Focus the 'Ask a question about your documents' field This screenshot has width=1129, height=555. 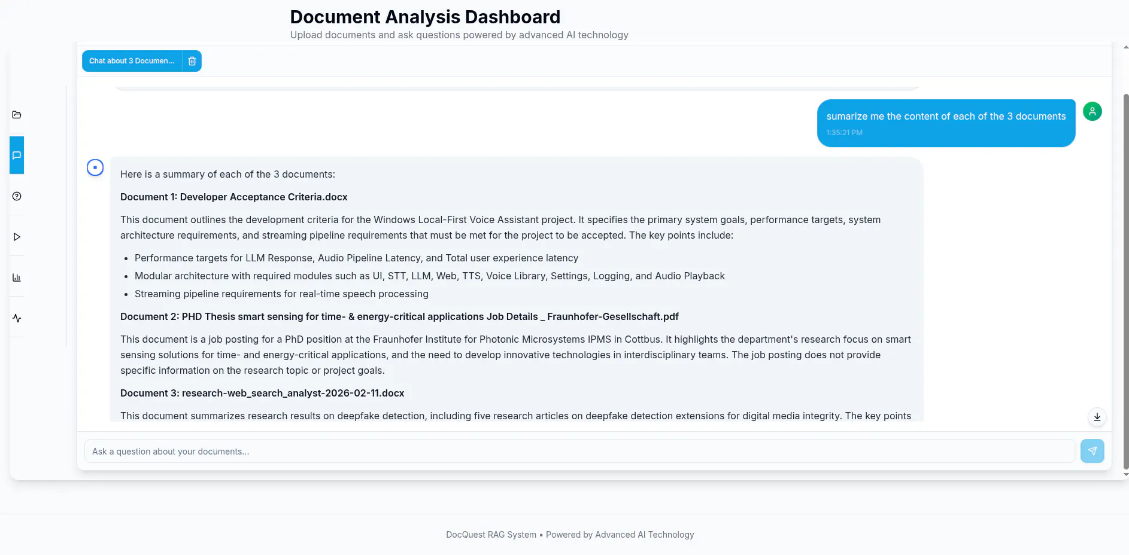579,452
